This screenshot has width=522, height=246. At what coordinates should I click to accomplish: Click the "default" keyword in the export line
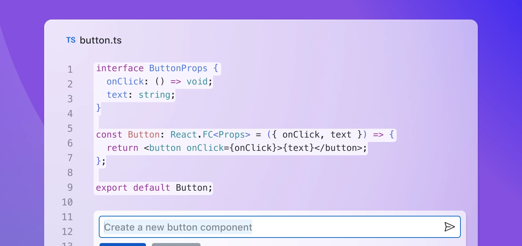[152, 188]
